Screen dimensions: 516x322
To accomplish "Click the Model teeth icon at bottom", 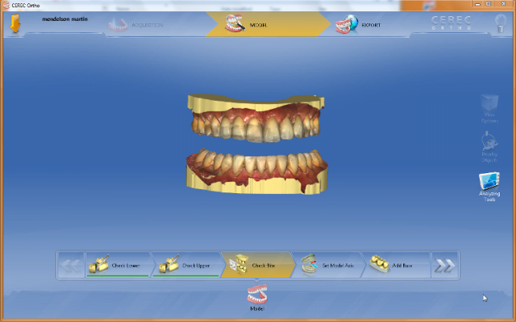I will tap(258, 295).
